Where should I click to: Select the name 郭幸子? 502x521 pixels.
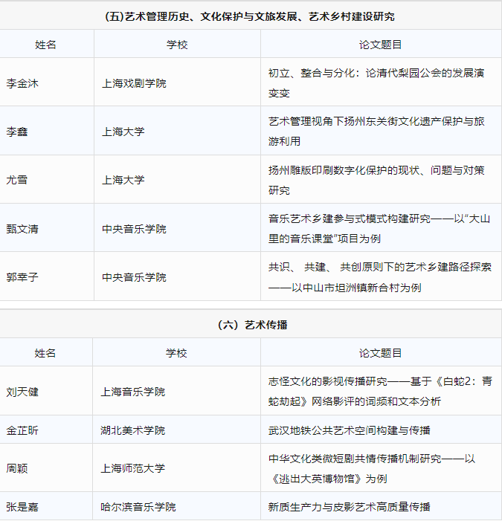click(22, 277)
